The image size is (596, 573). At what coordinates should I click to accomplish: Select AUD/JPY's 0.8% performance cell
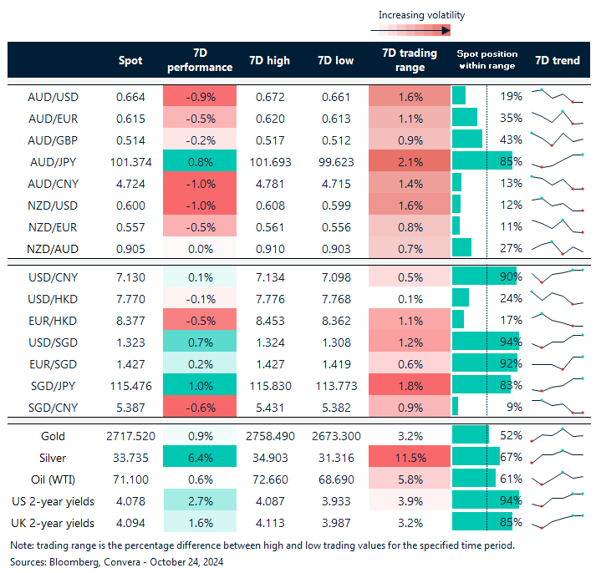tap(200, 160)
